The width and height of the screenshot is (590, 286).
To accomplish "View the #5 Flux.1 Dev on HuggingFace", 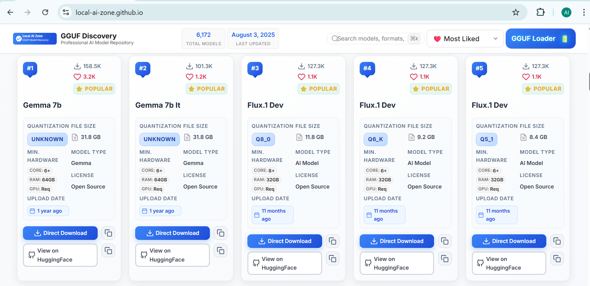I will [509, 263].
